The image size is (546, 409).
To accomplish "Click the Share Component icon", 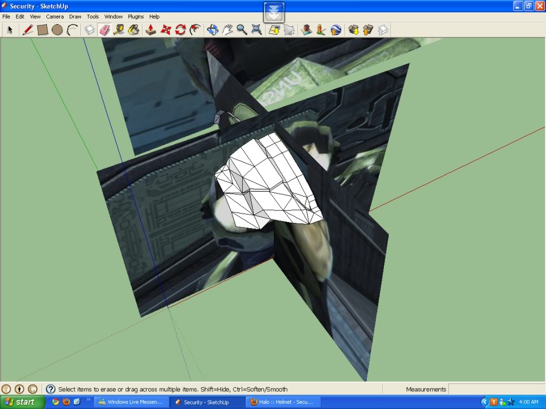I will click(383, 30).
